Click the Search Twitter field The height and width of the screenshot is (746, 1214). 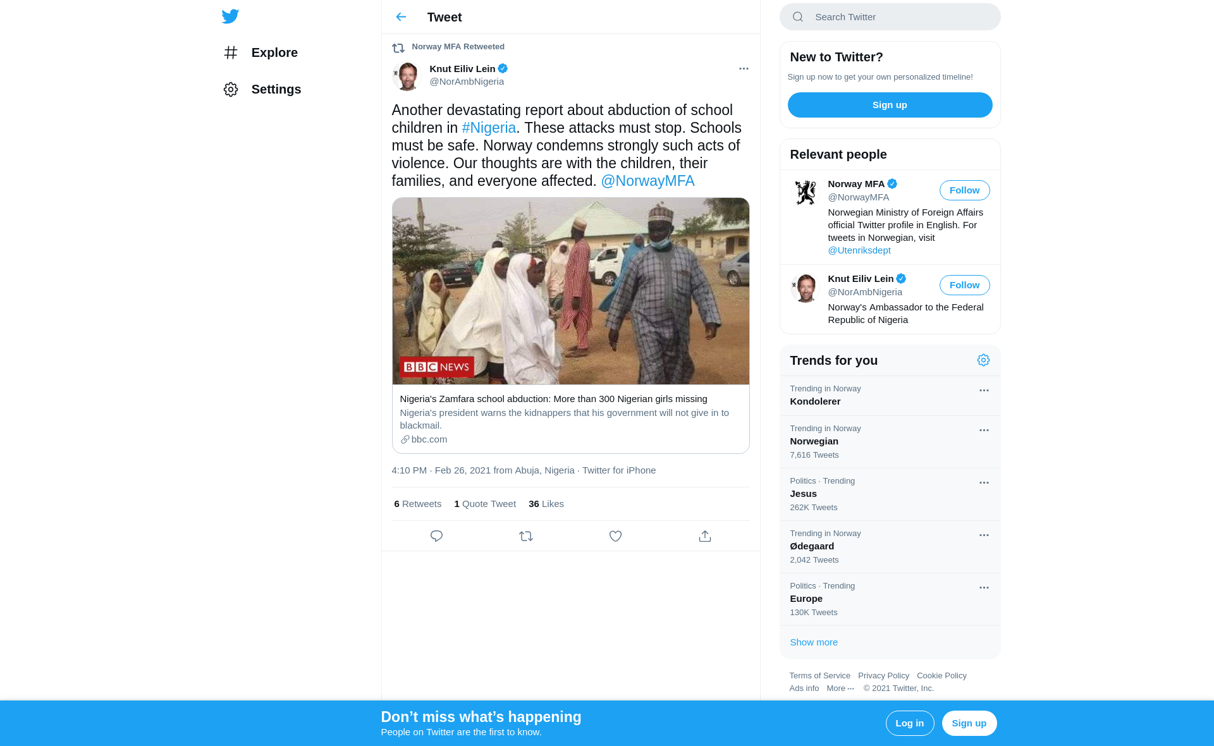(890, 17)
